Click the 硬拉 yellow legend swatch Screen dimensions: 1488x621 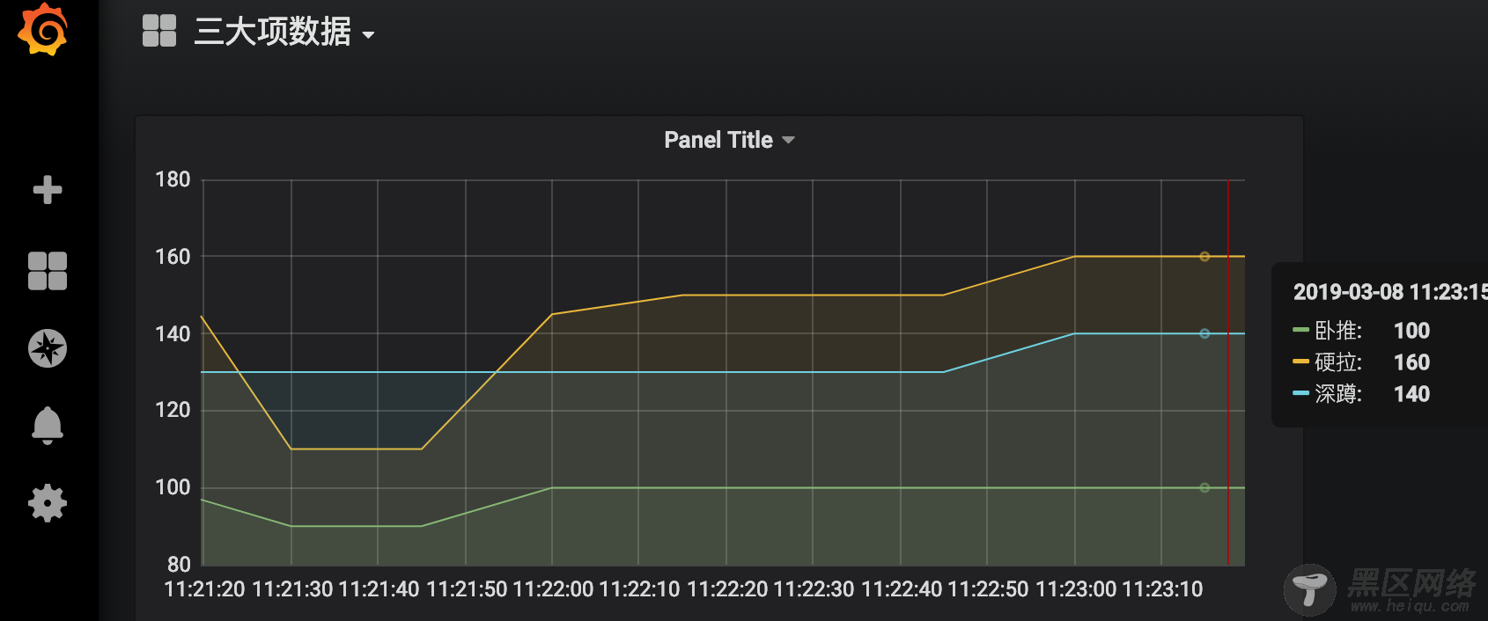[x=1300, y=362]
